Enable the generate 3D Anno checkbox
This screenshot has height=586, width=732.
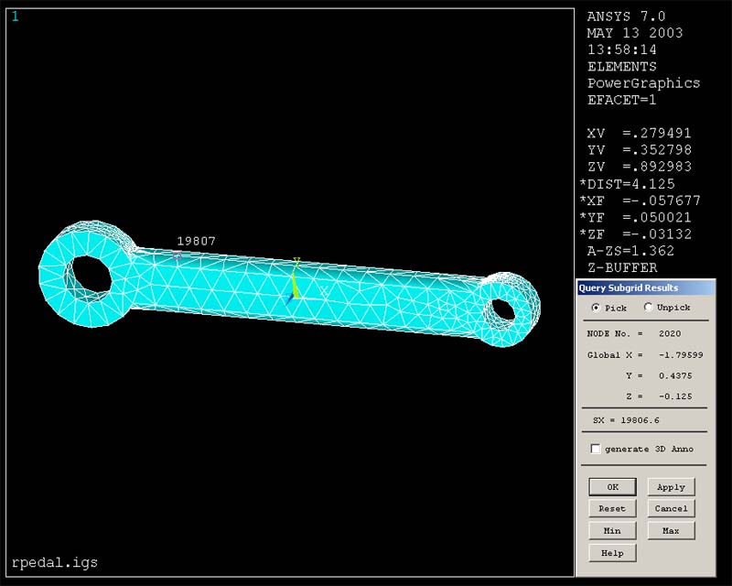pos(596,449)
